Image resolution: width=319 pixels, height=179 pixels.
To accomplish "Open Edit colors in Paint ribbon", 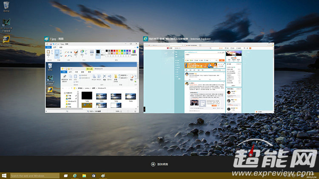I will pyautogui.click(x=134, y=53).
